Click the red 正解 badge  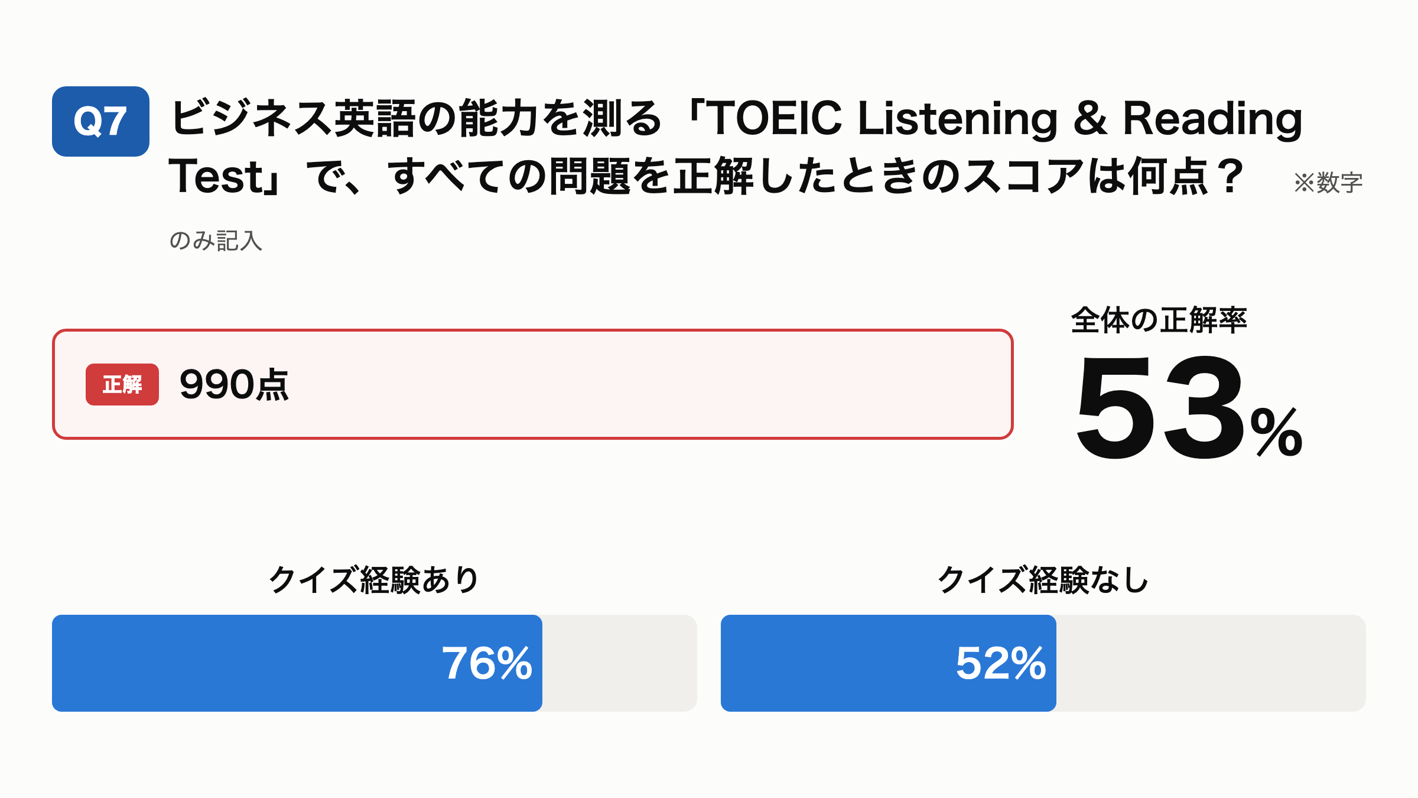click(x=122, y=384)
